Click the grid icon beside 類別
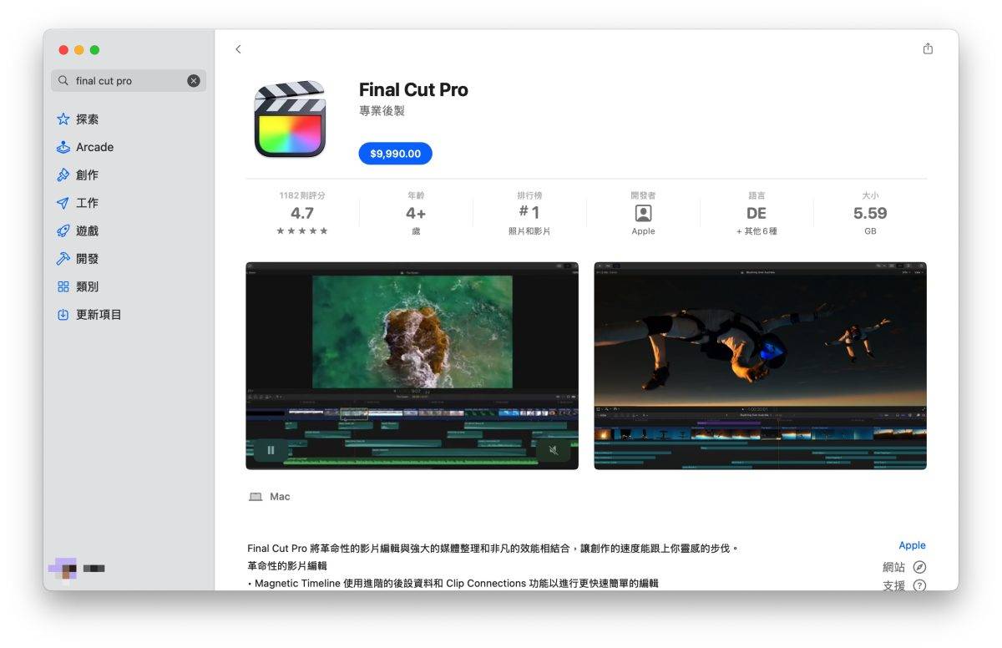Screen dimensions: 1002x648 [x=63, y=286]
